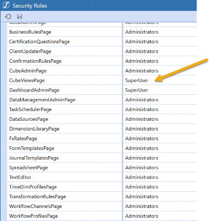Click the Save disk icon
Viewport: 209px width, 221px height.
[x=19, y=17]
